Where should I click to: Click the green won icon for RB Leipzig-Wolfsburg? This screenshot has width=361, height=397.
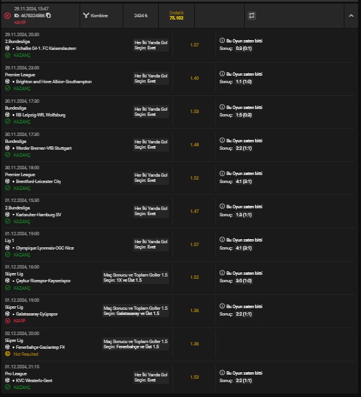pyautogui.click(x=7, y=122)
